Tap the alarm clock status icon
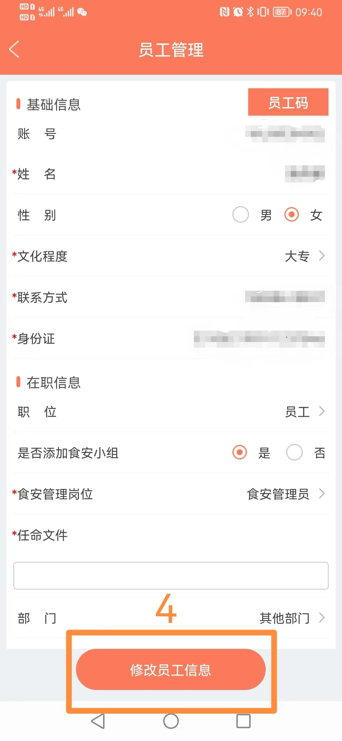Image resolution: width=342 pixels, height=741 pixels. (x=238, y=12)
